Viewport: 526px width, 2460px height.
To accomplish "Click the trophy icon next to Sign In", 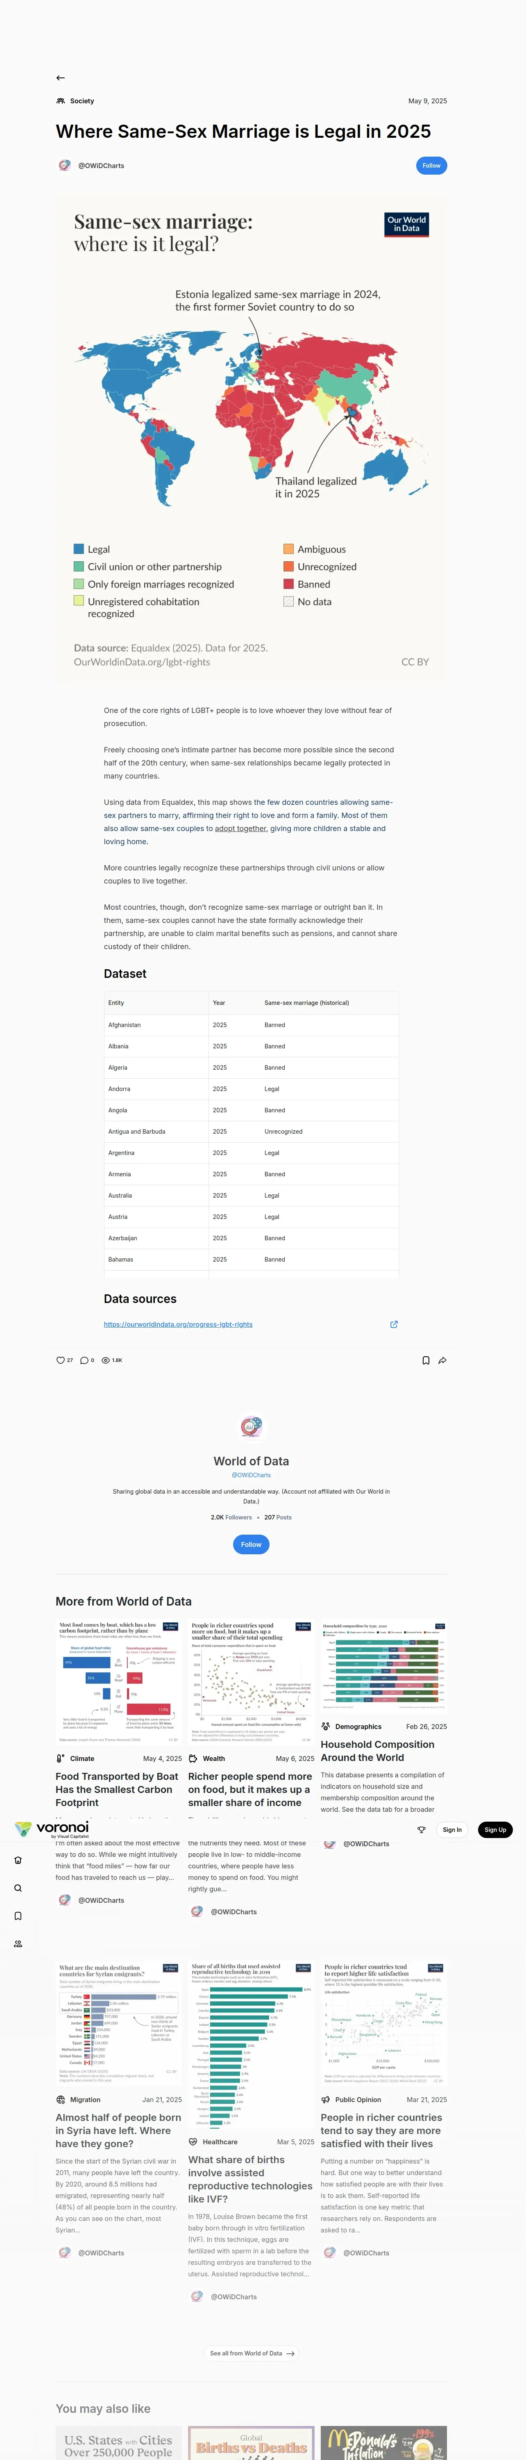I will pyautogui.click(x=421, y=1830).
